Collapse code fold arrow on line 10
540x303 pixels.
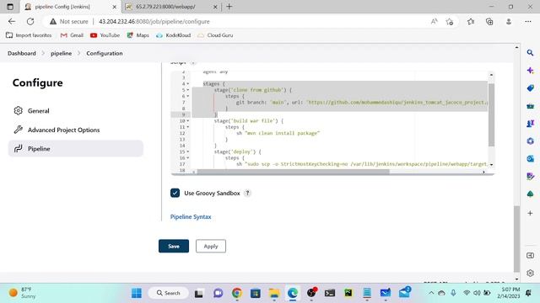(x=188, y=121)
